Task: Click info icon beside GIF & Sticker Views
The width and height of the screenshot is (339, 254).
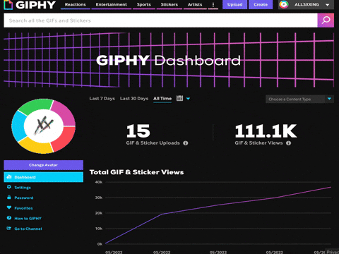Action: pos(289,143)
